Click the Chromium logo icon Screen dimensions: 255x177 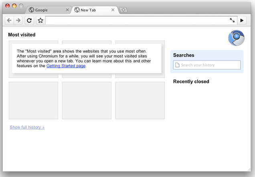click(236, 38)
